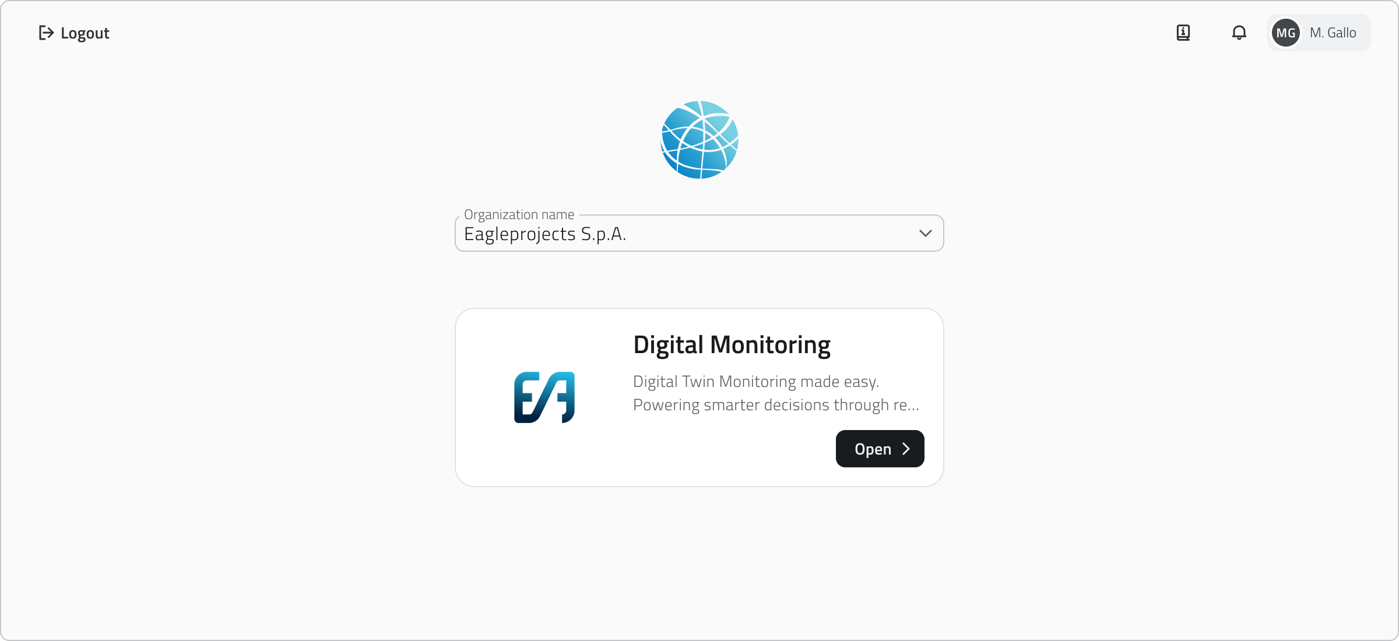
Task: Click the 'Digital Twin Monitoring made easy' text
Action: click(x=756, y=382)
